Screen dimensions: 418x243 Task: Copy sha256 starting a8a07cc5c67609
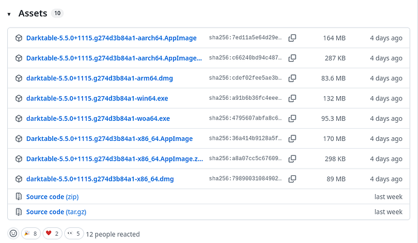[292, 159]
